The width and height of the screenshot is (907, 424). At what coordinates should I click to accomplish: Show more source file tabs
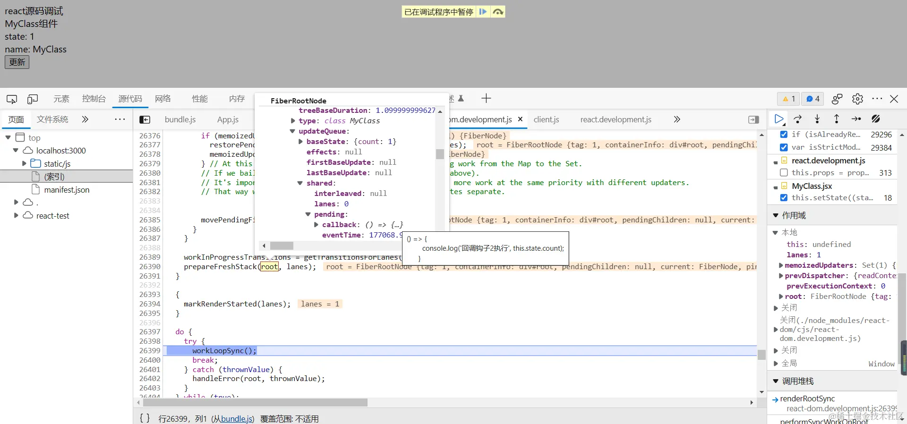677,119
